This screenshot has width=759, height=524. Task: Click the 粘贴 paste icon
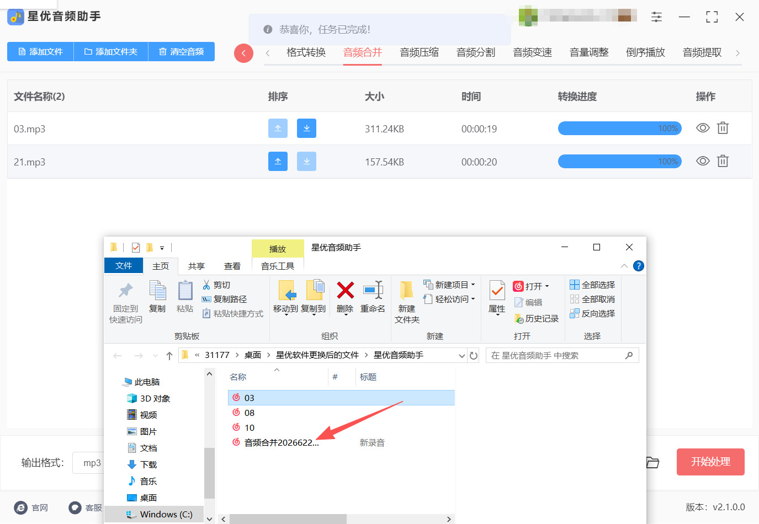coord(185,290)
